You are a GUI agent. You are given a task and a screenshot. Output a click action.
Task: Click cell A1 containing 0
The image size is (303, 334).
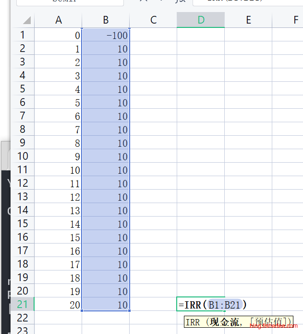click(58, 35)
